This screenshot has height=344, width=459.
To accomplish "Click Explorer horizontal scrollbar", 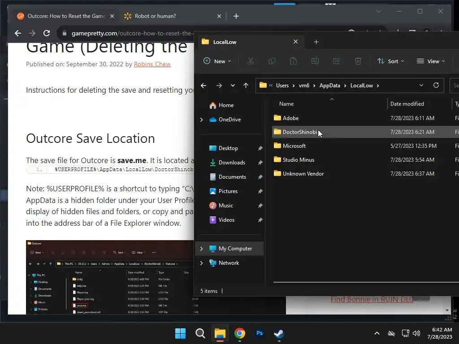I will point(366,282).
